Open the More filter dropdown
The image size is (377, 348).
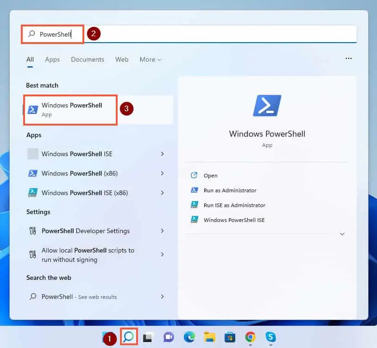pyautogui.click(x=150, y=59)
